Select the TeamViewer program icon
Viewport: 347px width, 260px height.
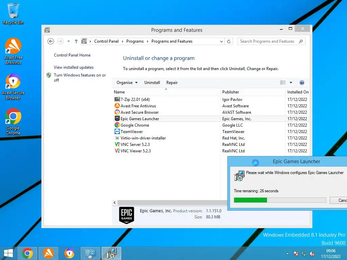coord(117,132)
